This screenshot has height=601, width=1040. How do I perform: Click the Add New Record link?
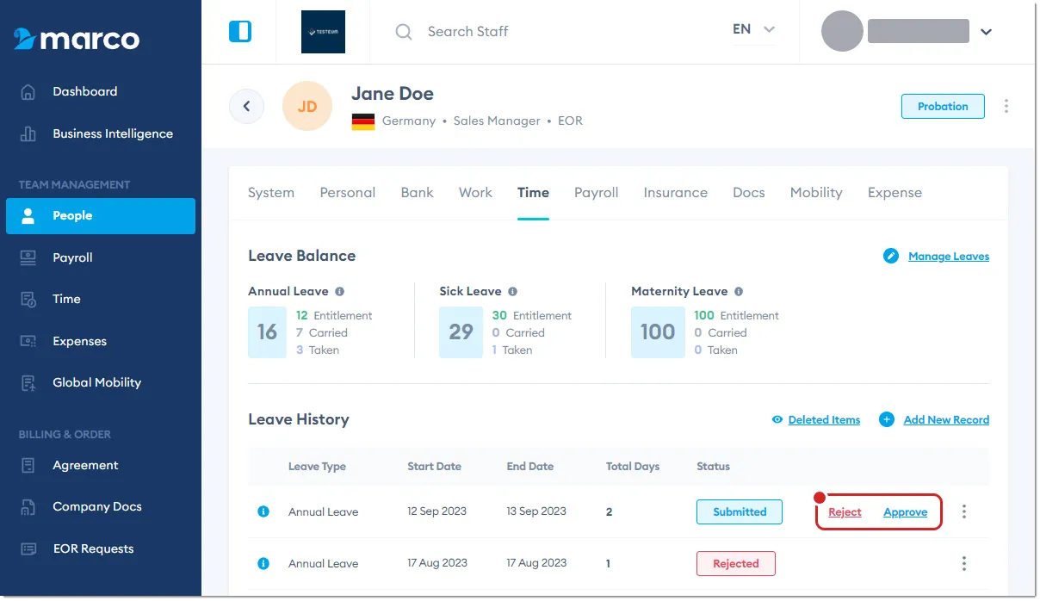946,420
